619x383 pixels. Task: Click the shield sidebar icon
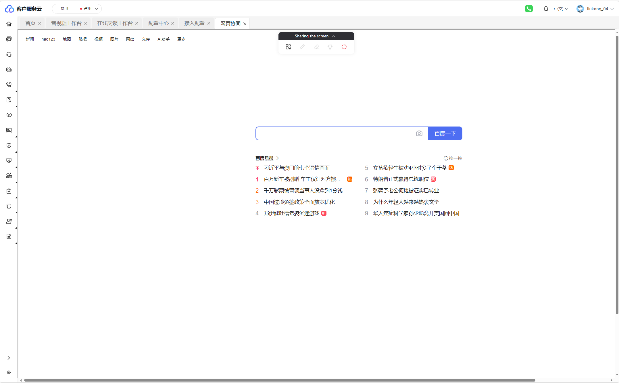coord(9,145)
